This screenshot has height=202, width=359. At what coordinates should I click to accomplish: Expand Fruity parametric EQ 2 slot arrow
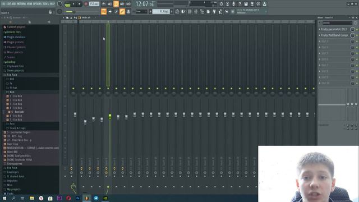320,29
